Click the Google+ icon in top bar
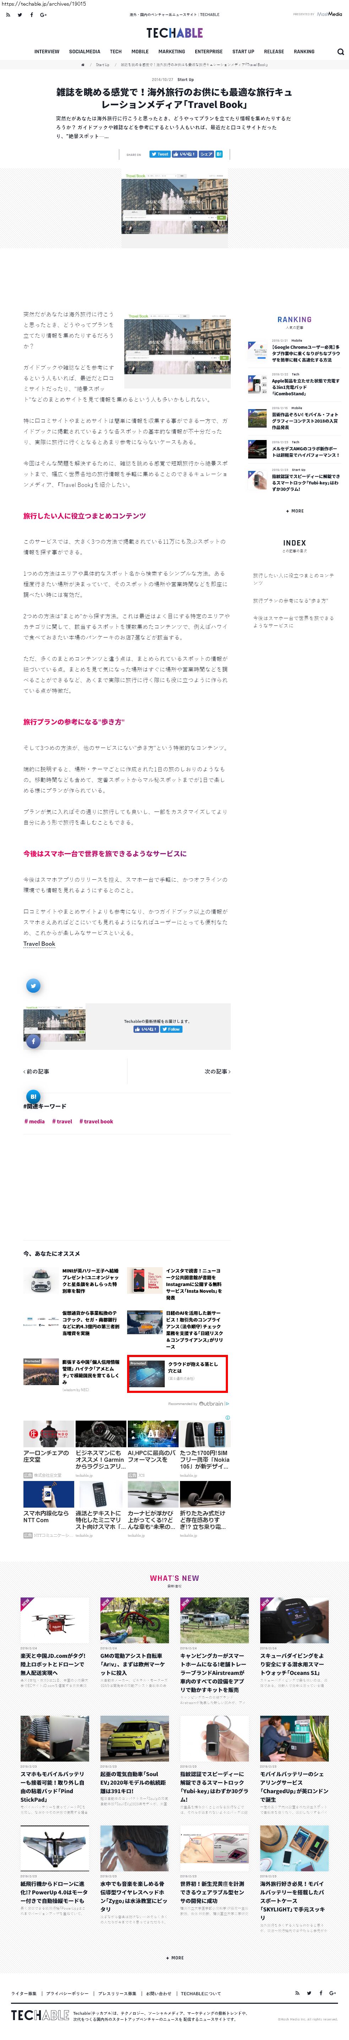The width and height of the screenshot is (349, 2040). [x=44, y=14]
